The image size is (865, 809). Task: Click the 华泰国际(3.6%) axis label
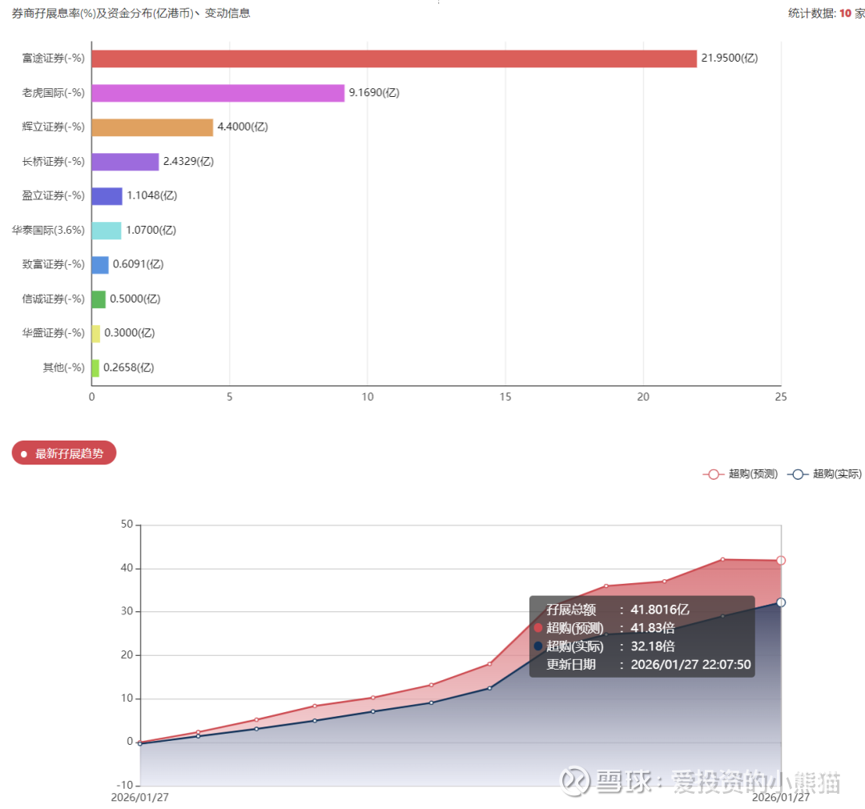point(49,230)
